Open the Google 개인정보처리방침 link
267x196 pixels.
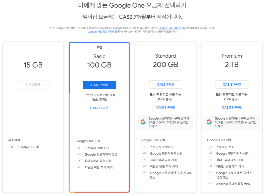click(102, 32)
